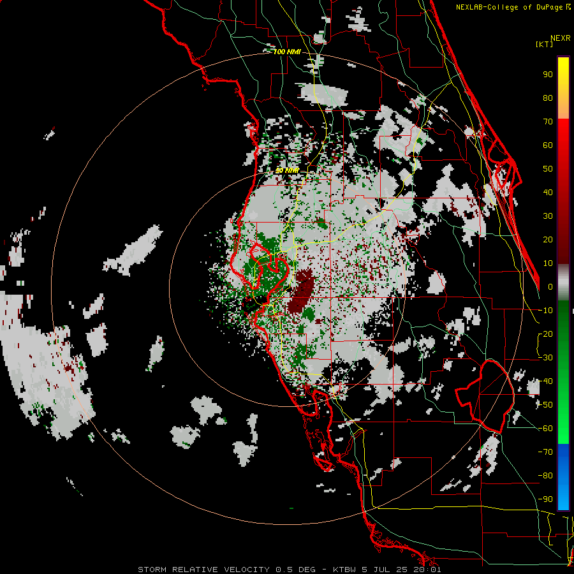
Task: Click the -90 value on the velocity scale
Action: (545, 499)
